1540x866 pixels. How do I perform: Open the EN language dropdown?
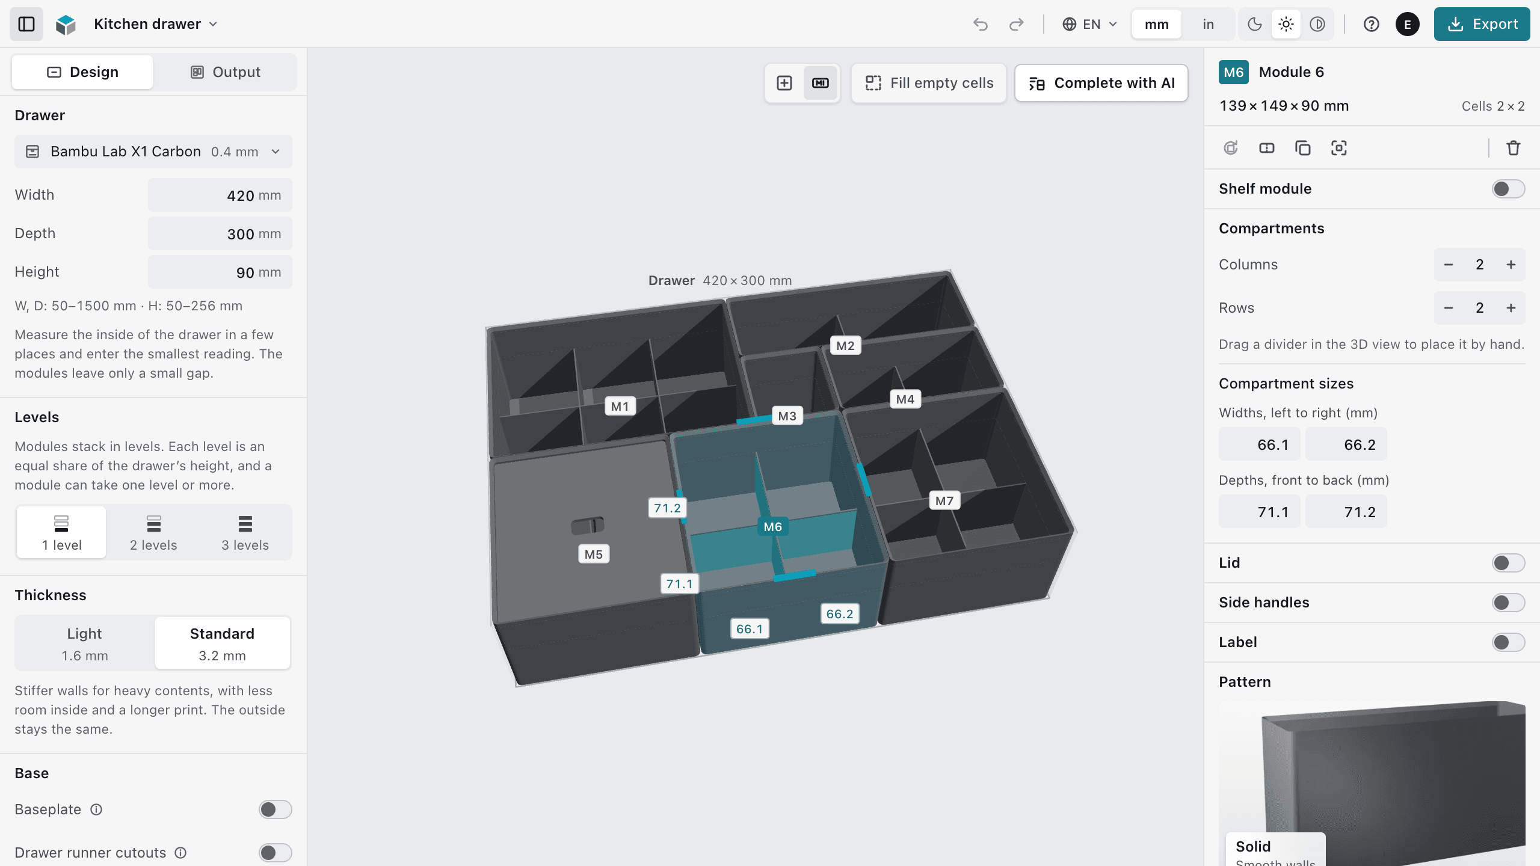1089,24
